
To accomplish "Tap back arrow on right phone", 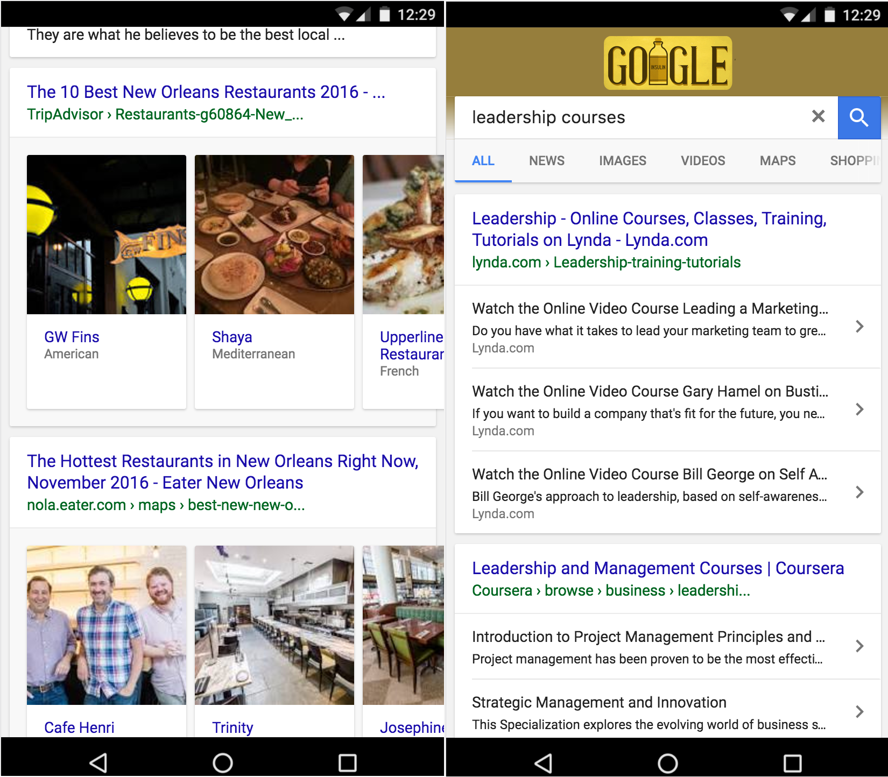I will pyautogui.click(x=544, y=762).
